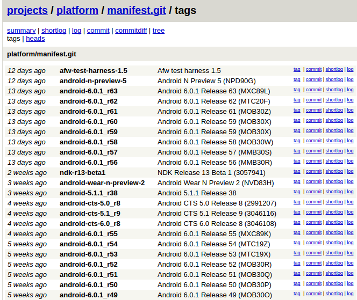The height and width of the screenshot is (300, 357).
Task: Select the description Android 5.1.1 Release 38
Action: (x=197, y=193)
